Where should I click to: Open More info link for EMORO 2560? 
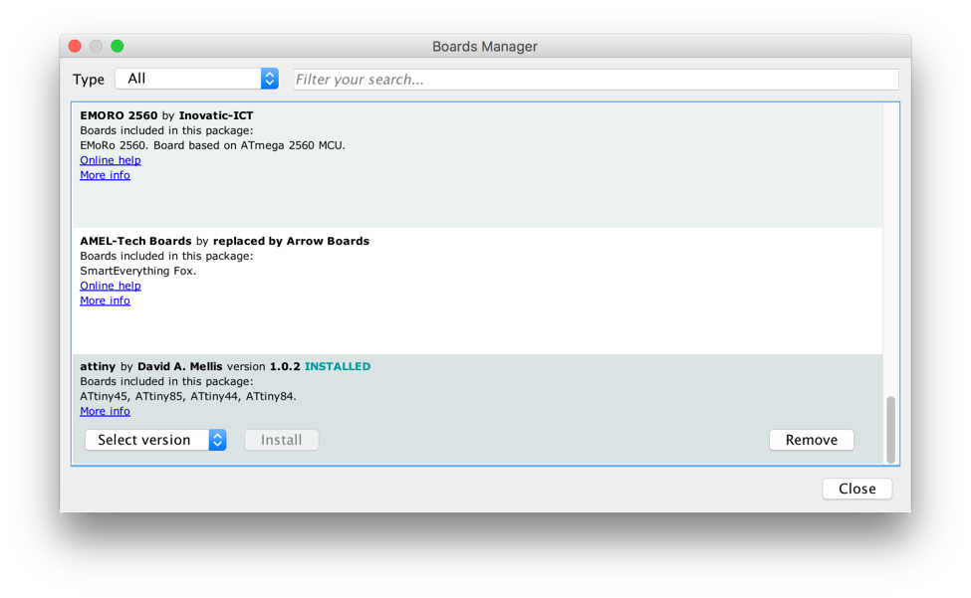tap(105, 175)
